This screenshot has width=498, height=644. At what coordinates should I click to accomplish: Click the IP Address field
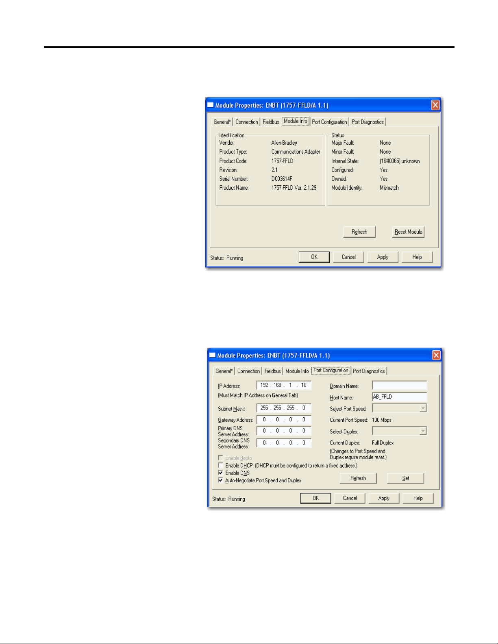(x=284, y=385)
